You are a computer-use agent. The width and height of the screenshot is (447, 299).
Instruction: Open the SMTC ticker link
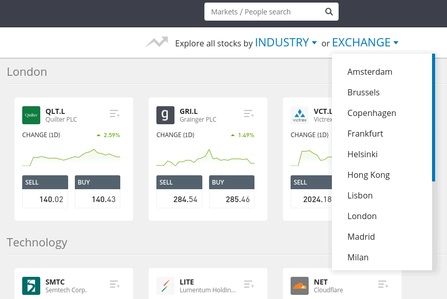[55, 282]
